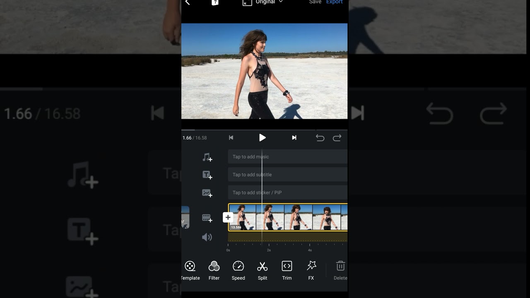Click the 4s mark on the time ruler
Viewport: 530px width, 298px height.
pos(310,250)
